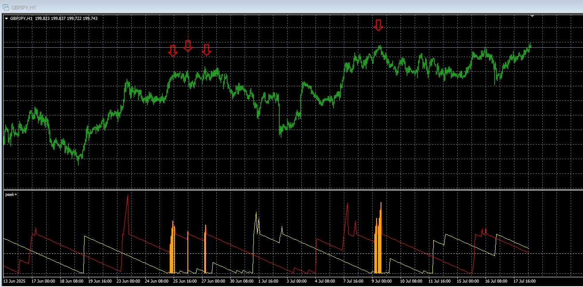The width and height of the screenshot is (583, 287).
Task: Click the peek+ indicator label
Action: click(11, 195)
